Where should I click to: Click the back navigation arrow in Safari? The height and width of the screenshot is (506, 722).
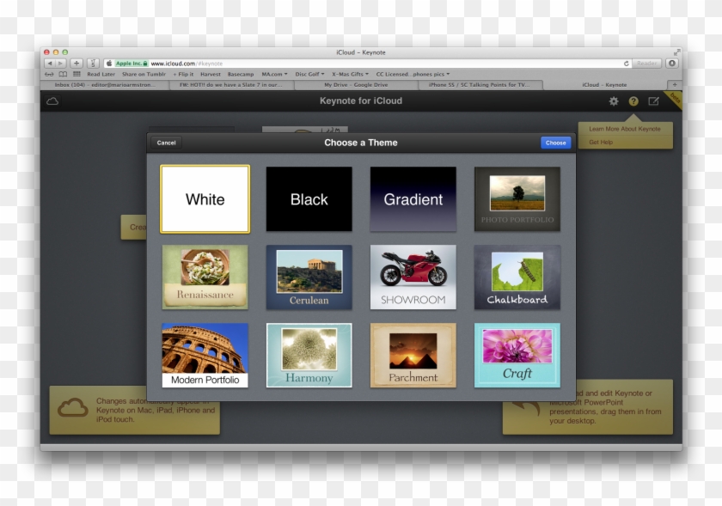(x=52, y=64)
